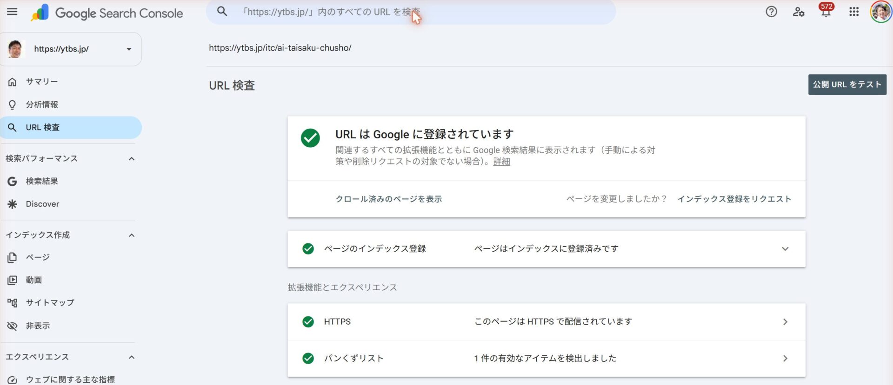Open the hamburger main menu
The width and height of the screenshot is (893, 385).
(x=12, y=12)
